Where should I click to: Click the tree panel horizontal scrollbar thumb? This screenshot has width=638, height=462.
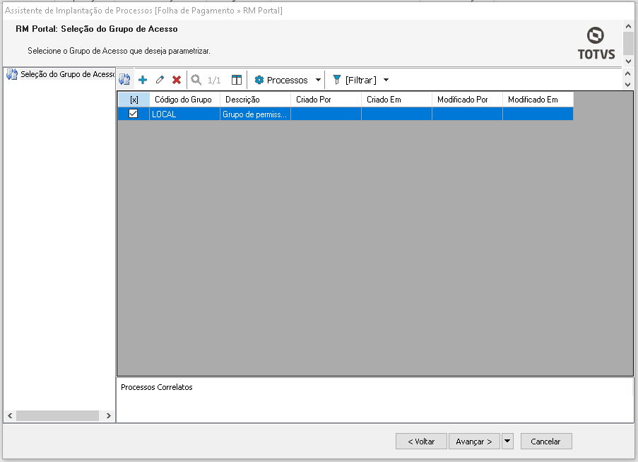(x=57, y=415)
